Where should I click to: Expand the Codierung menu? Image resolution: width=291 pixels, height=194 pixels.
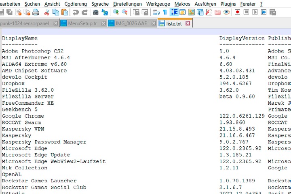tap(76, 4)
